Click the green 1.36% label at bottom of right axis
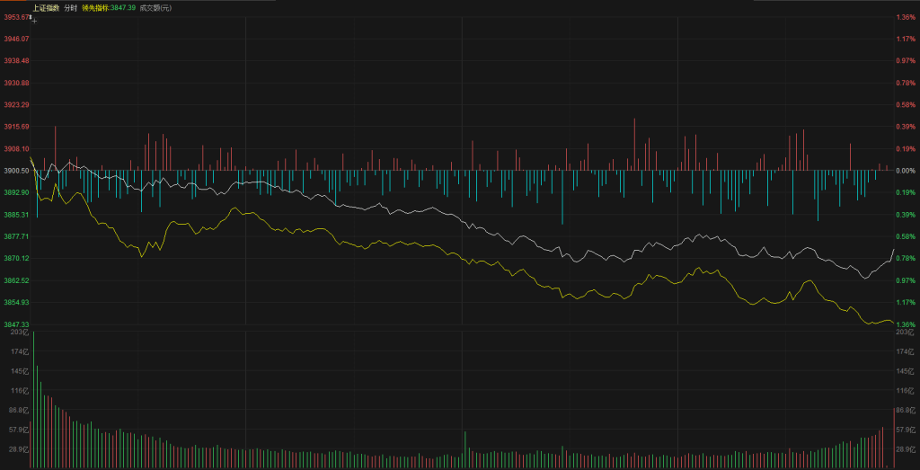The width and height of the screenshot is (920, 470). point(905,324)
